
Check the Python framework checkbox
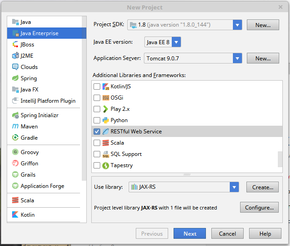(97, 120)
